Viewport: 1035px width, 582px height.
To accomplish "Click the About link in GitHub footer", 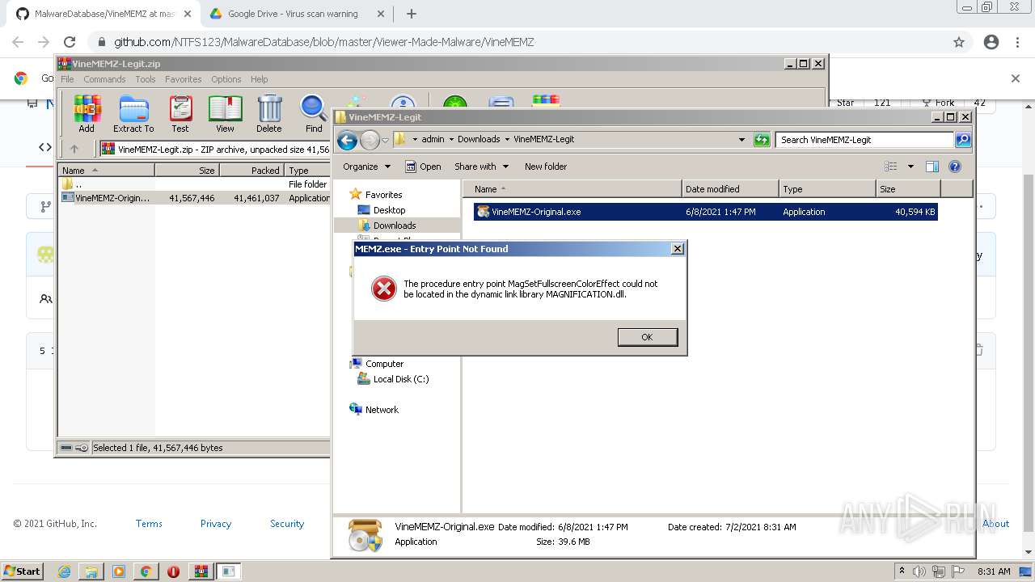I will pos(996,524).
